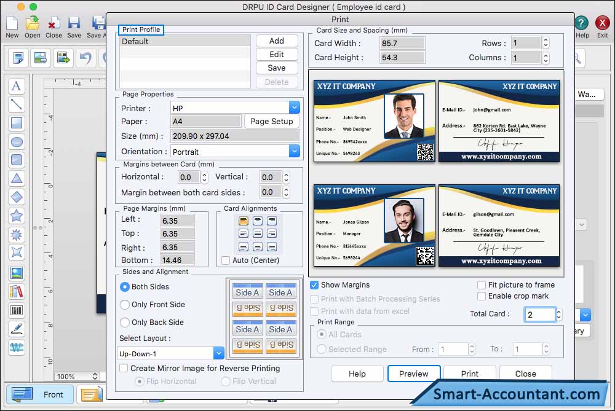Select the Star shape tool

(x=17, y=216)
